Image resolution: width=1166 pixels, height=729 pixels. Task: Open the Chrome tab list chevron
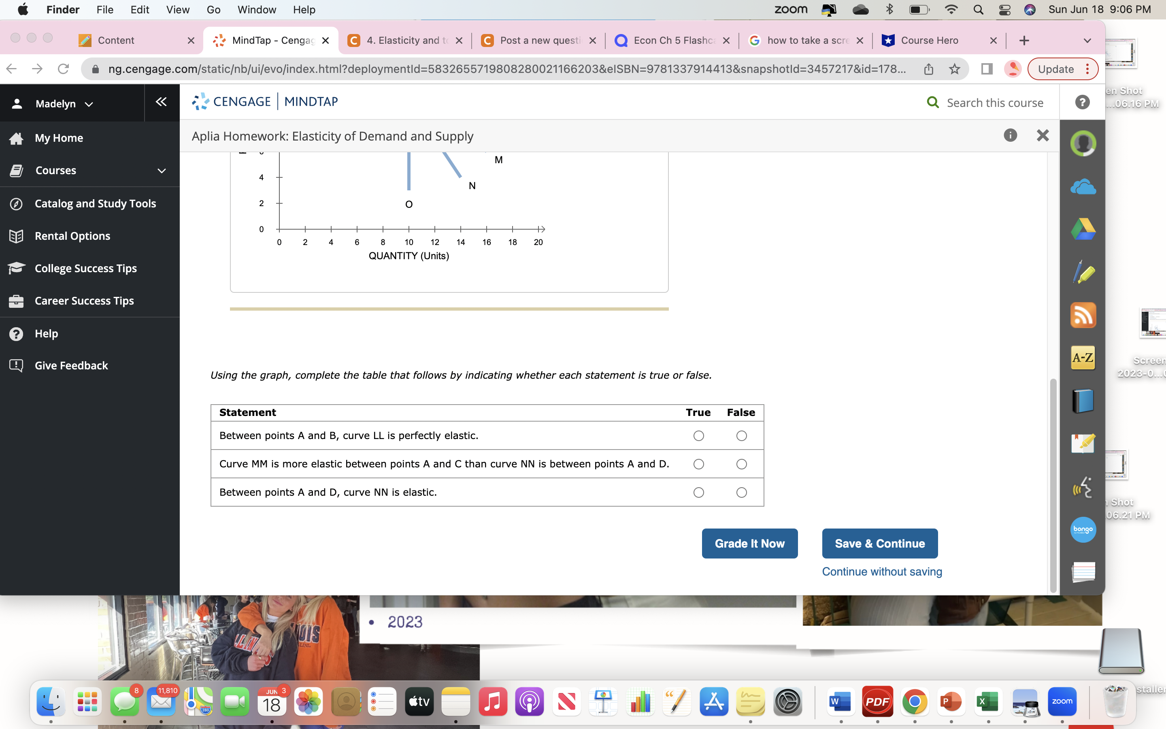click(x=1087, y=40)
